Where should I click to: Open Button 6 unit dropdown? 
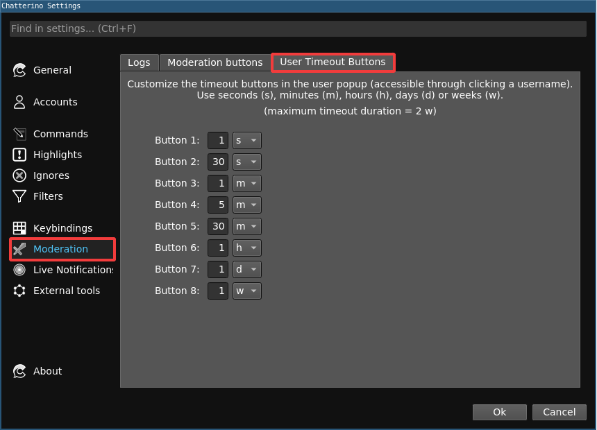pyautogui.click(x=246, y=248)
